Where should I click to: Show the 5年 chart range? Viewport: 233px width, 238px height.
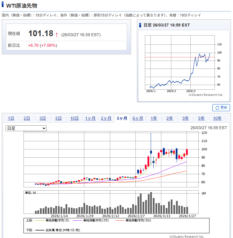(x=201, y=118)
